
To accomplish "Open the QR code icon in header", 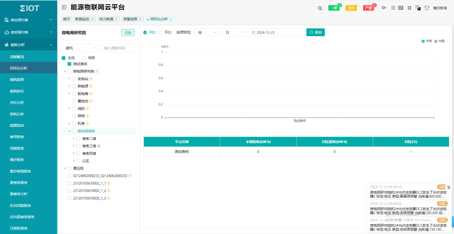I will click(x=393, y=8).
